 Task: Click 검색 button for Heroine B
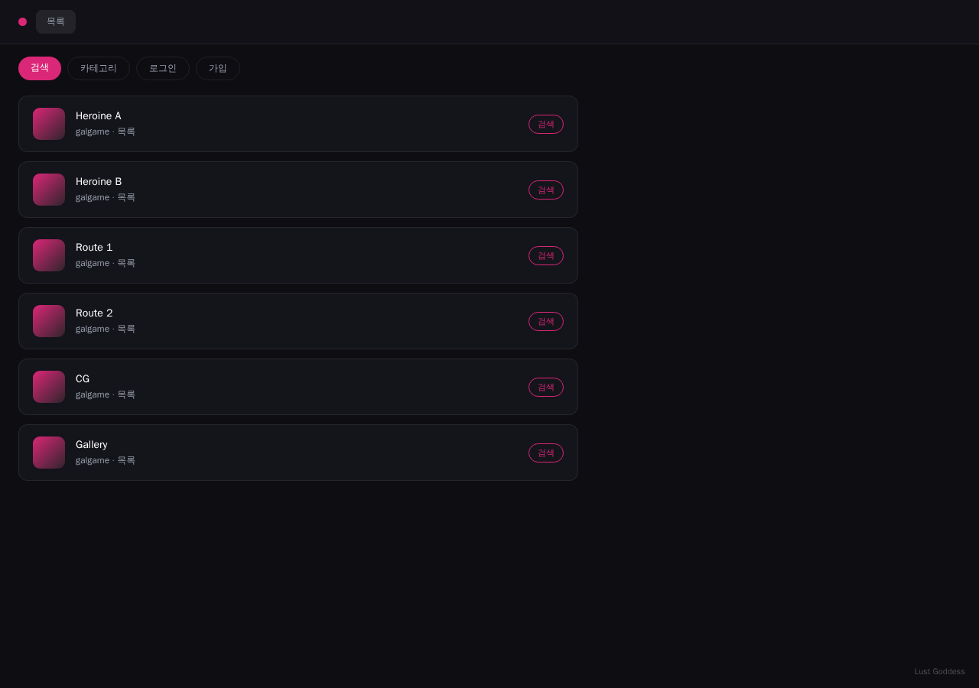tap(546, 190)
